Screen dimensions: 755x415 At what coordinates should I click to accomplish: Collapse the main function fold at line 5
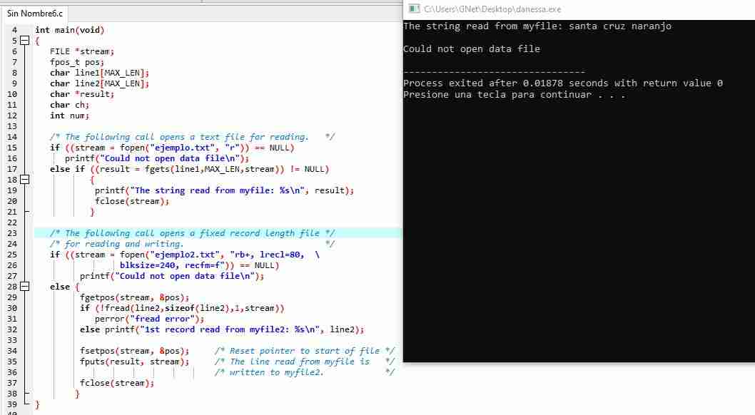(x=24, y=41)
